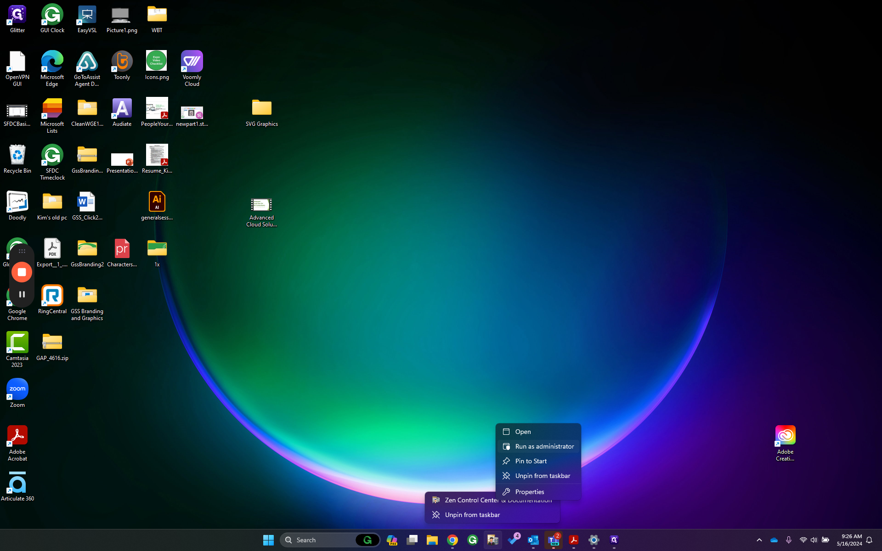Open the Windows Start menu
882x551 pixels.
(268, 540)
